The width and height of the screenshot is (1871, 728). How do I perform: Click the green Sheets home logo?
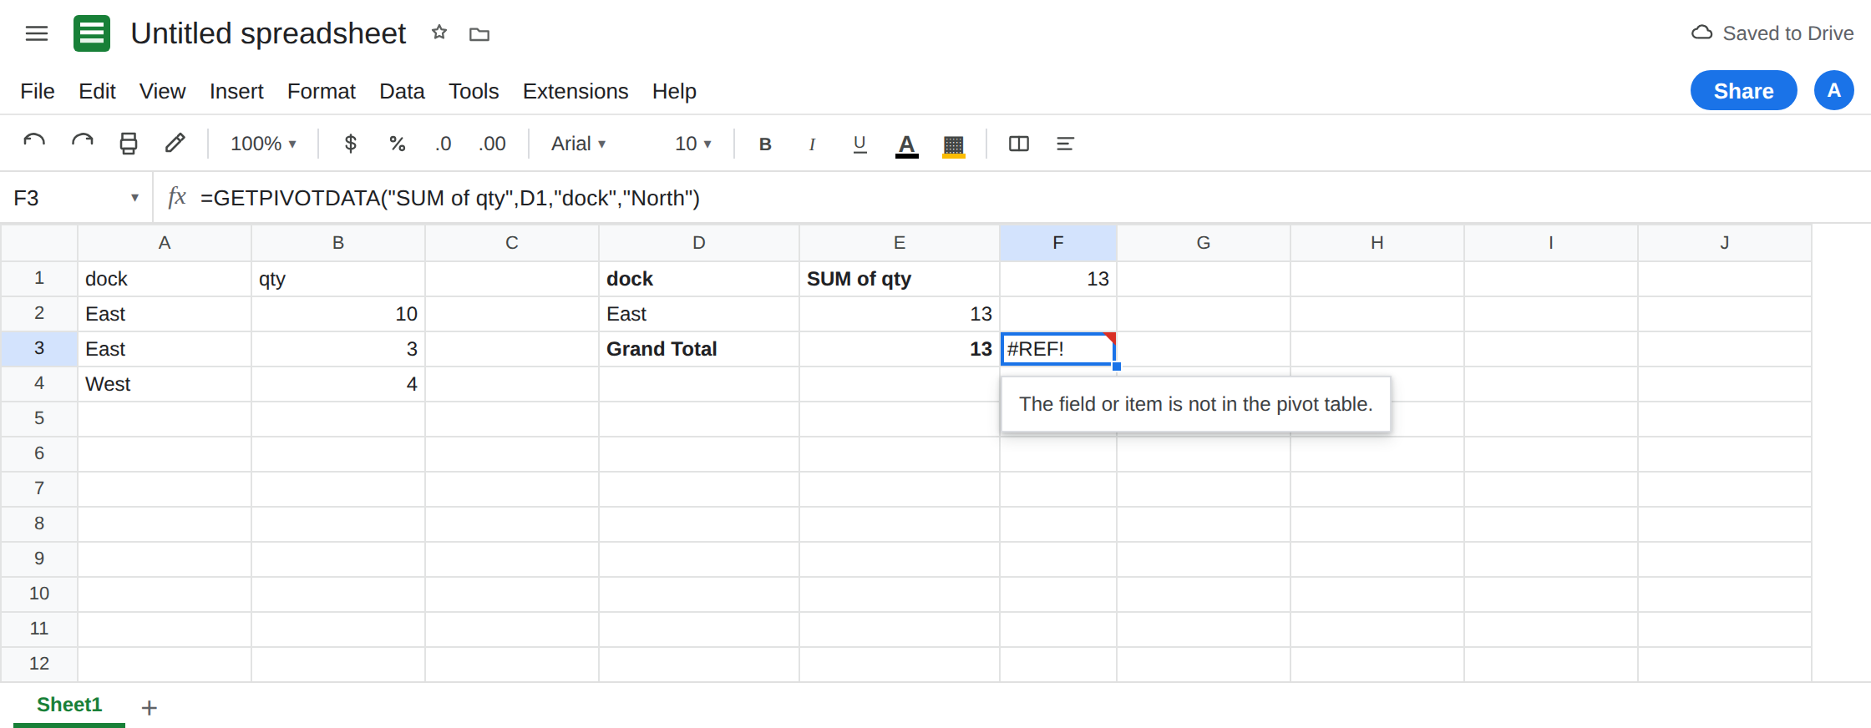[92, 33]
